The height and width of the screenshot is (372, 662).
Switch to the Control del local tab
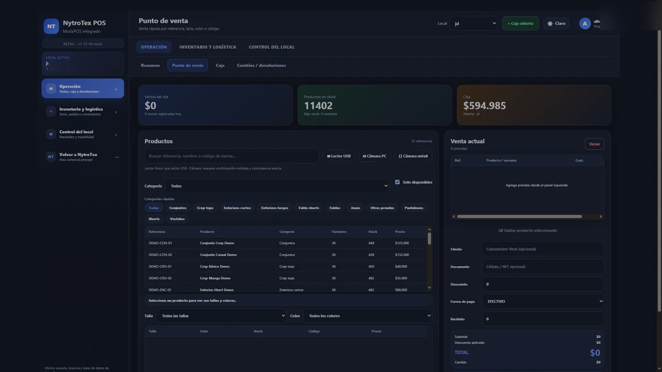(x=272, y=47)
